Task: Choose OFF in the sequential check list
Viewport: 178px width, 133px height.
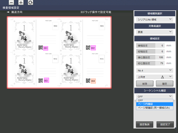Action: [x=155, y=100]
